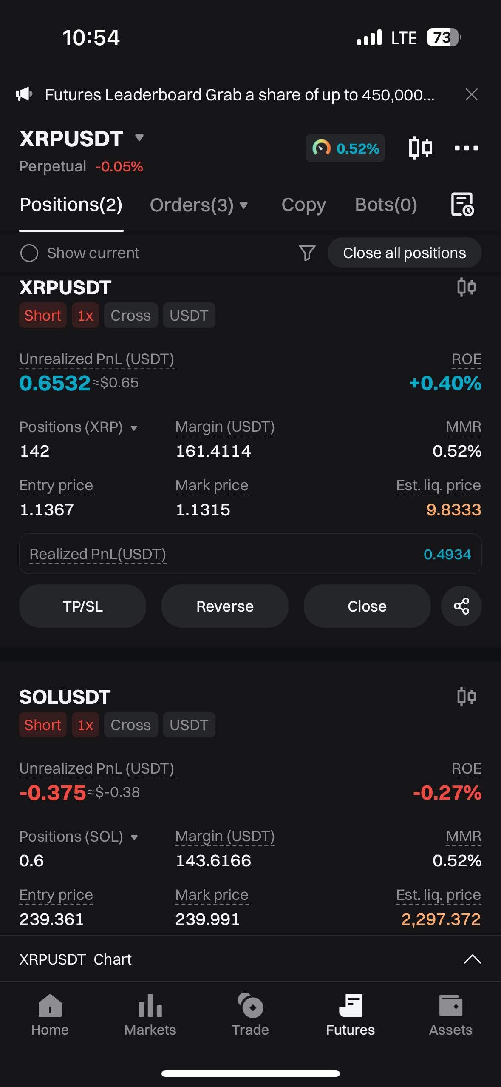Screen dimensions: 501x1087
Task: Tap Reverse on the XRPUSDT position
Action: 225,606
